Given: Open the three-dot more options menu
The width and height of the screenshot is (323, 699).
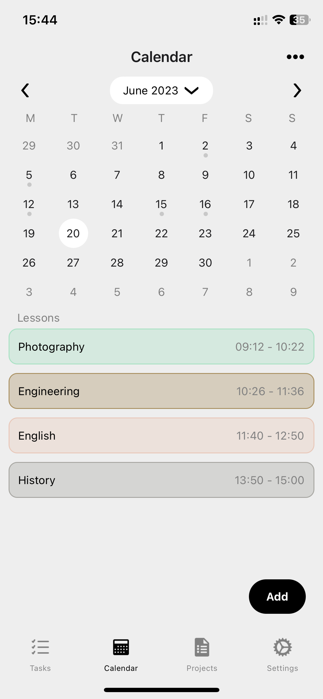Looking at the screenshot, I should (x=295, y=57).
